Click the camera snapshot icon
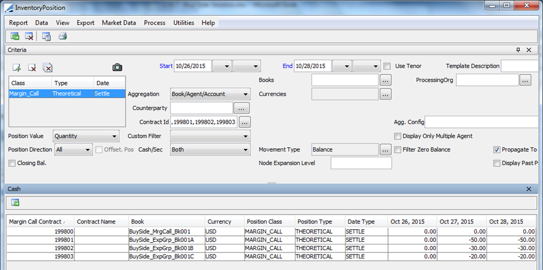This screenshot has width=543, height=270. click(x=118, y=67)
